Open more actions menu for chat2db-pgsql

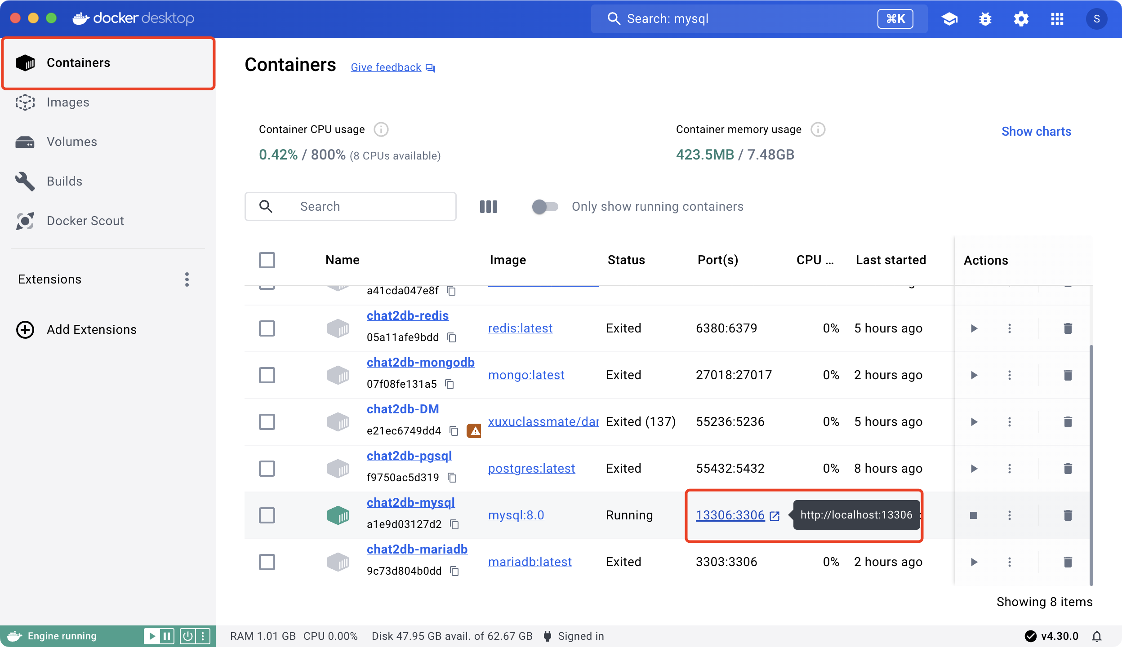(x=1010, y=469)
